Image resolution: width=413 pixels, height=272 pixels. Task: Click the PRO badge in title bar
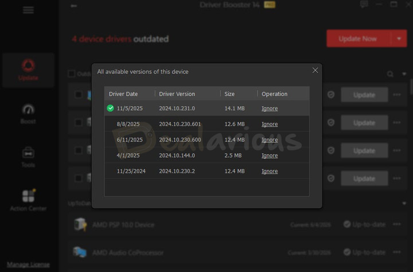pyautogui.click(x=270, y=5)
